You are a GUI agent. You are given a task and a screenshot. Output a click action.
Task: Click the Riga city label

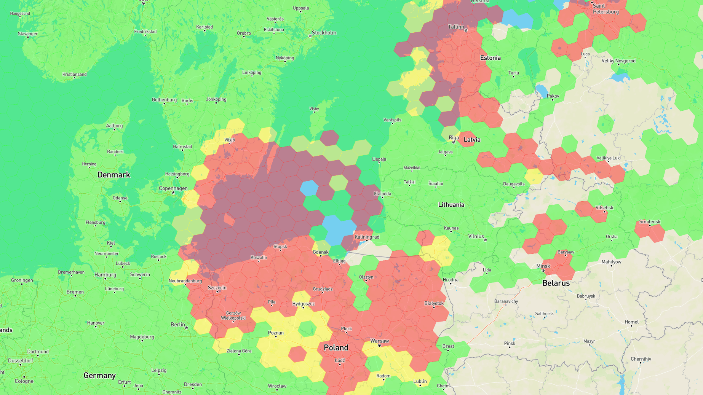pos(454,138)
